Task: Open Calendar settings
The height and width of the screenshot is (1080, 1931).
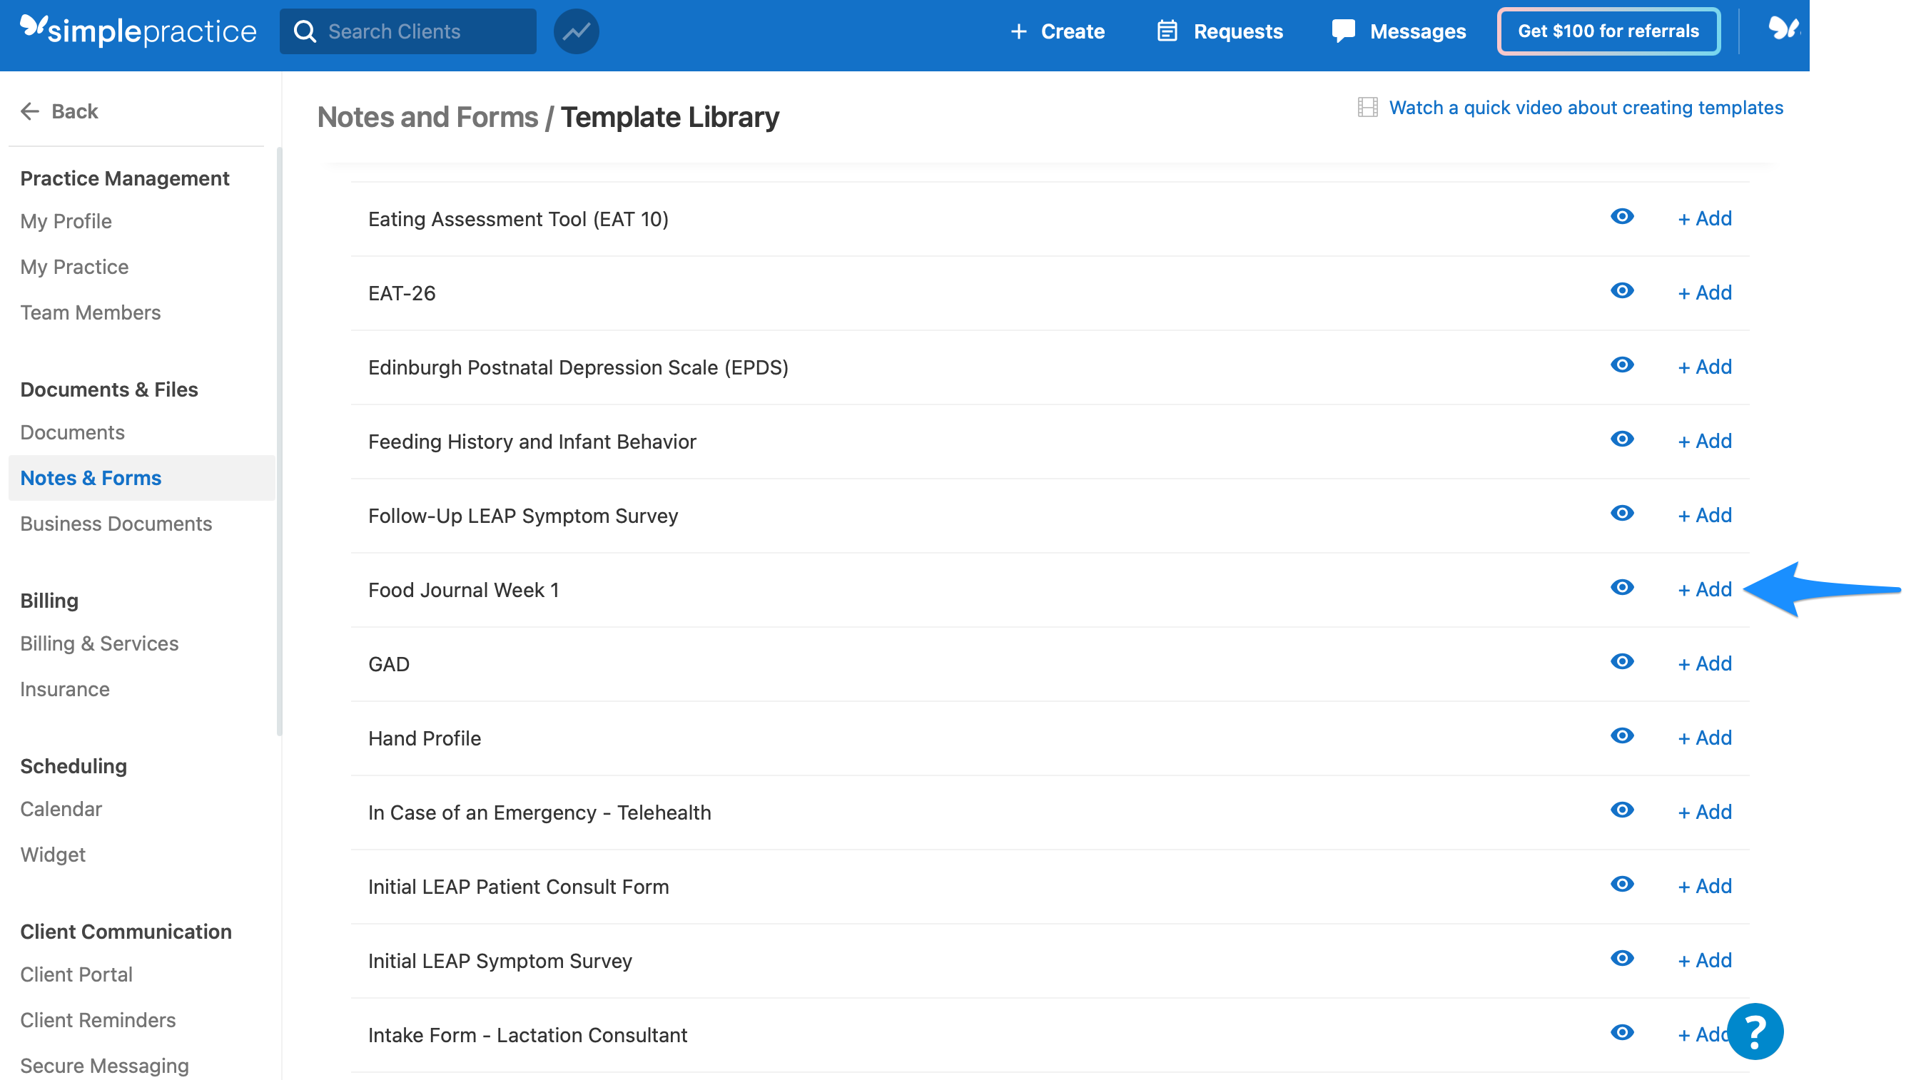Action: (x=61, y=810)
